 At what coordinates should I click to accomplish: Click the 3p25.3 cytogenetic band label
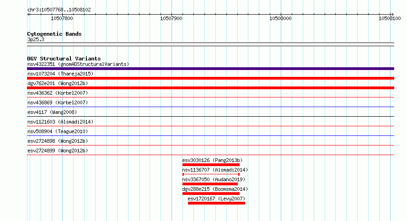click(36, 39)
